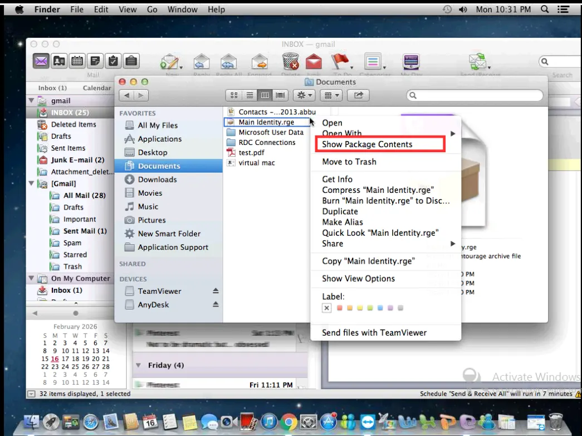Remove label with the X box
The width and height of the screenshot is (582, 436).
[x=327, y=308]
